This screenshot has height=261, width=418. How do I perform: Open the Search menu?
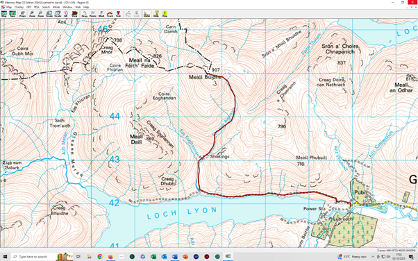(46, 7)
